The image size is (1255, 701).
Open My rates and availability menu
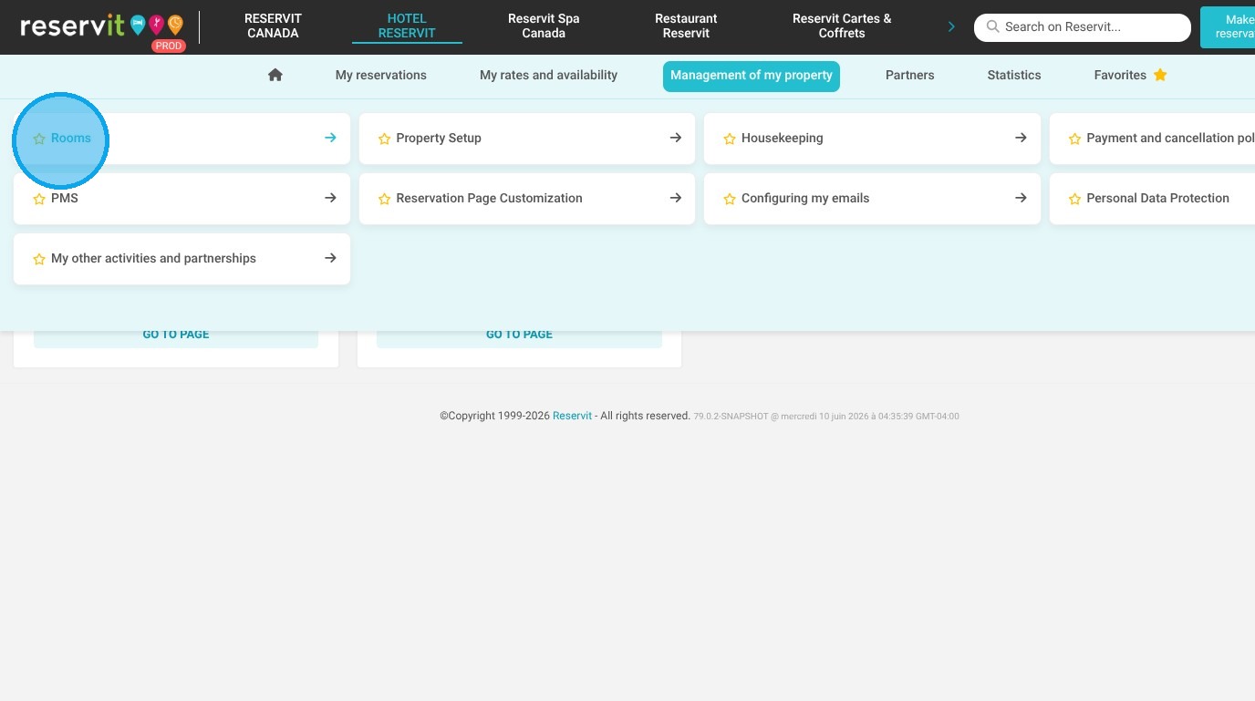point(549,76)
